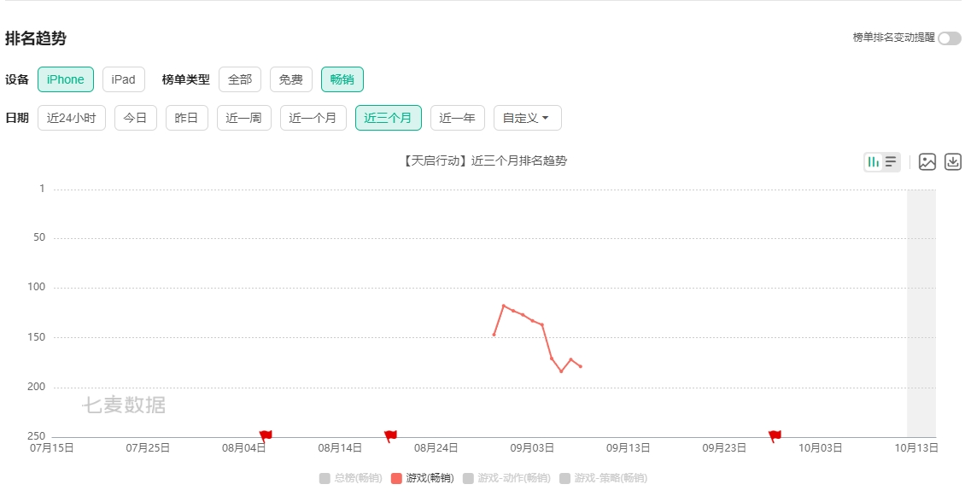This screenshot has height=496, width=965.
Task: Open the 自定义 date dropdown
Action: [x=527, y=118]
